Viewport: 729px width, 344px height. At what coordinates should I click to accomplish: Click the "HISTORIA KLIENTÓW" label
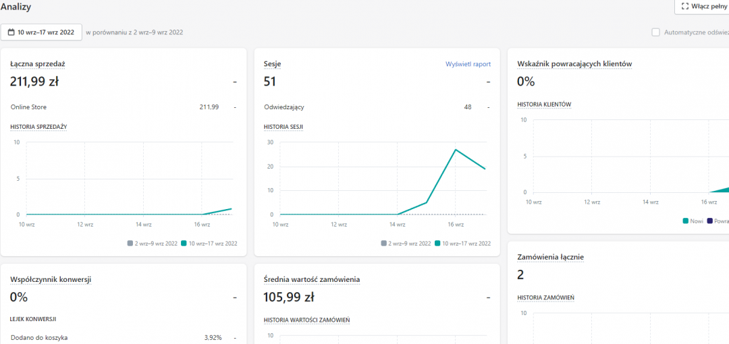coord(544,105)
